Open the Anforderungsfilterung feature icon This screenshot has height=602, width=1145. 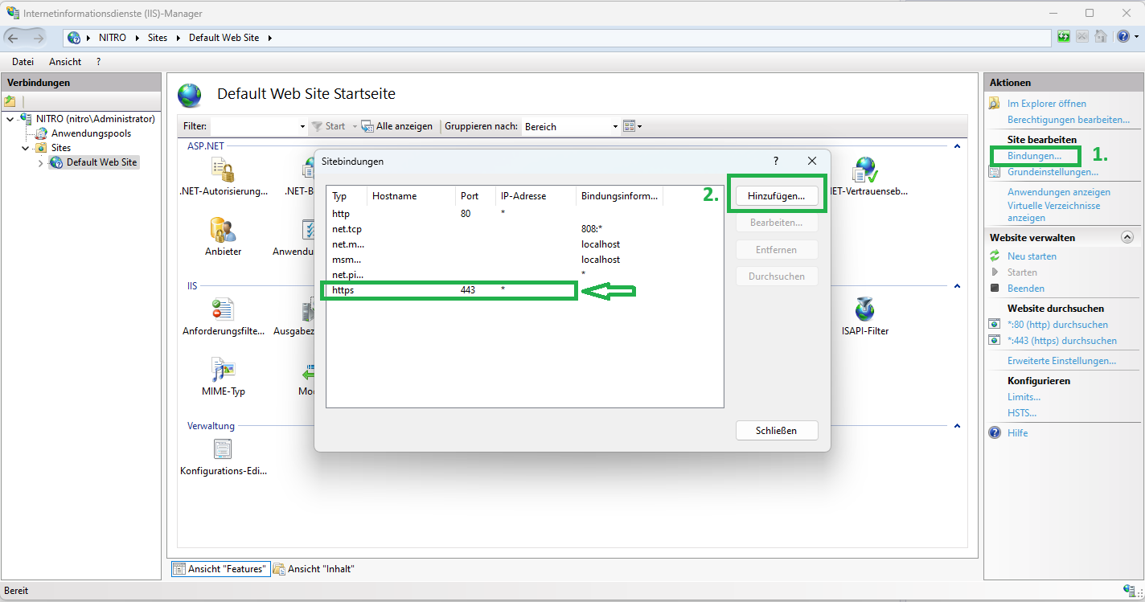click(x=223, y=308)
